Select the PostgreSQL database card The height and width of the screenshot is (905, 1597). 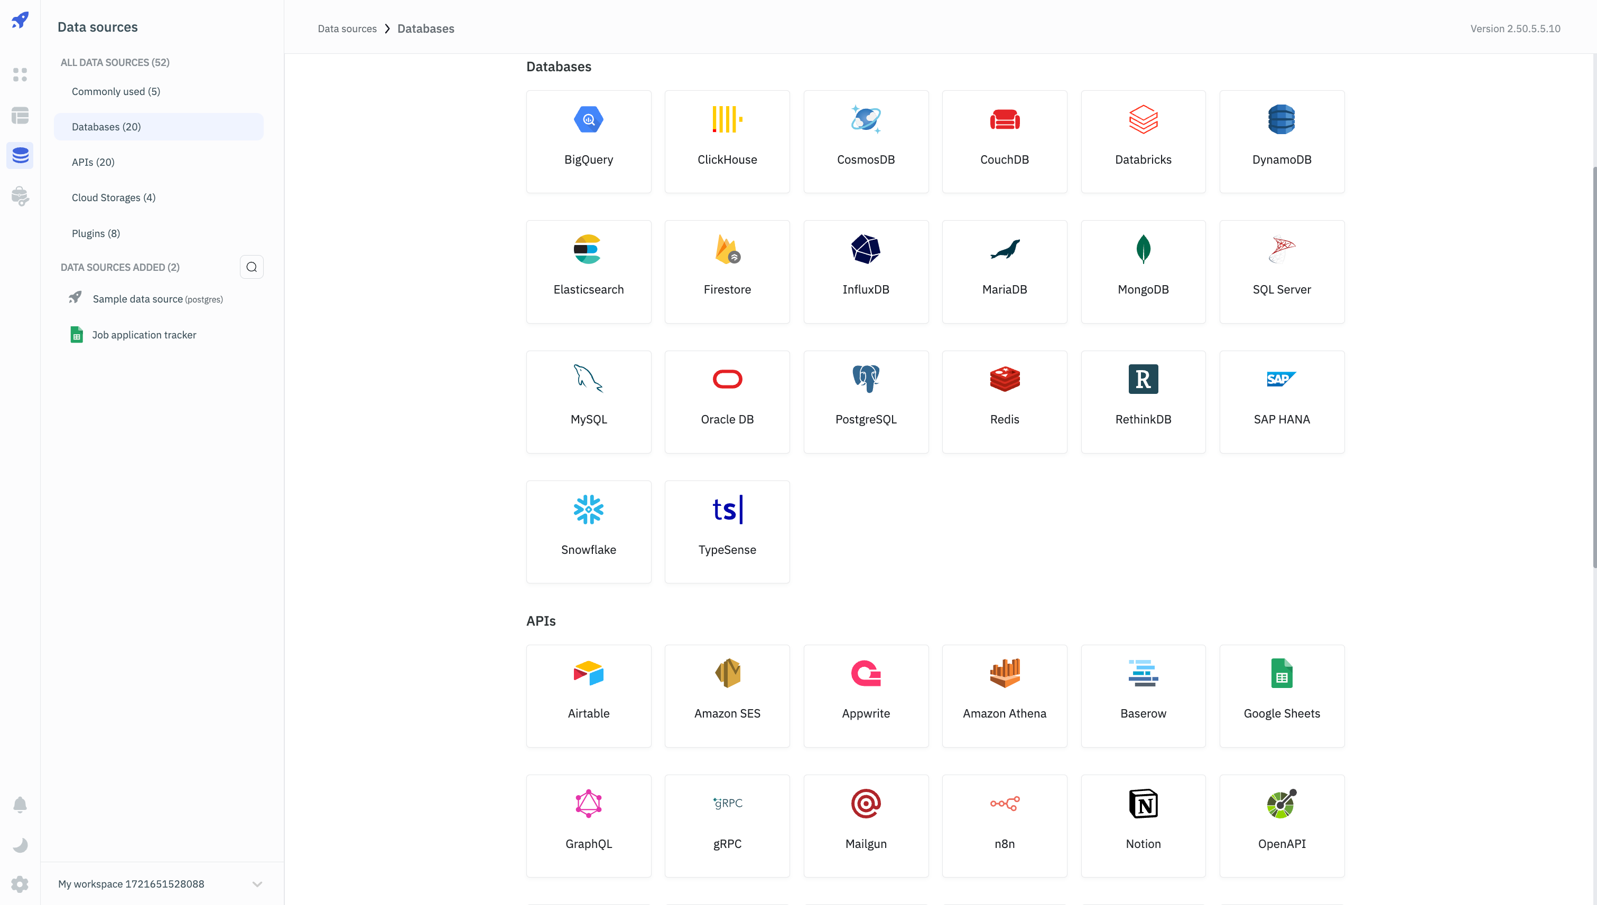(866, 402)
